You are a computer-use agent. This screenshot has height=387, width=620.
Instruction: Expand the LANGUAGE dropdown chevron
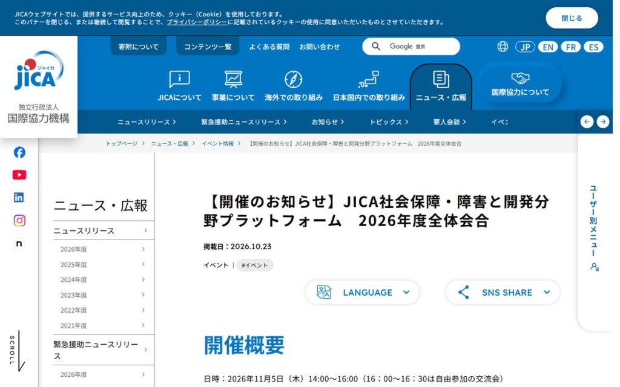point(406,292)
